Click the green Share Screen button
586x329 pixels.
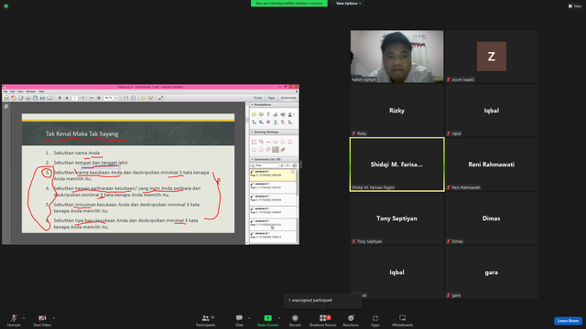[267, 321]
